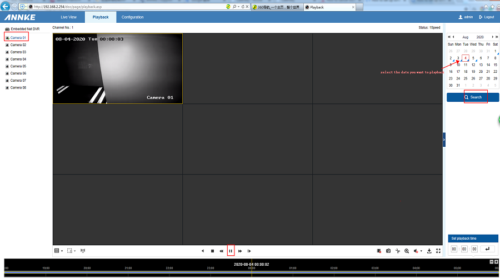Slow down playback speed
The image size is (500, 278).
221,251
